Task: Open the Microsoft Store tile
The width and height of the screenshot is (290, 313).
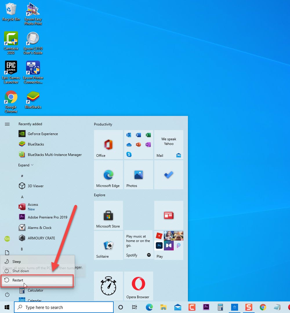Action: (108, 215)
